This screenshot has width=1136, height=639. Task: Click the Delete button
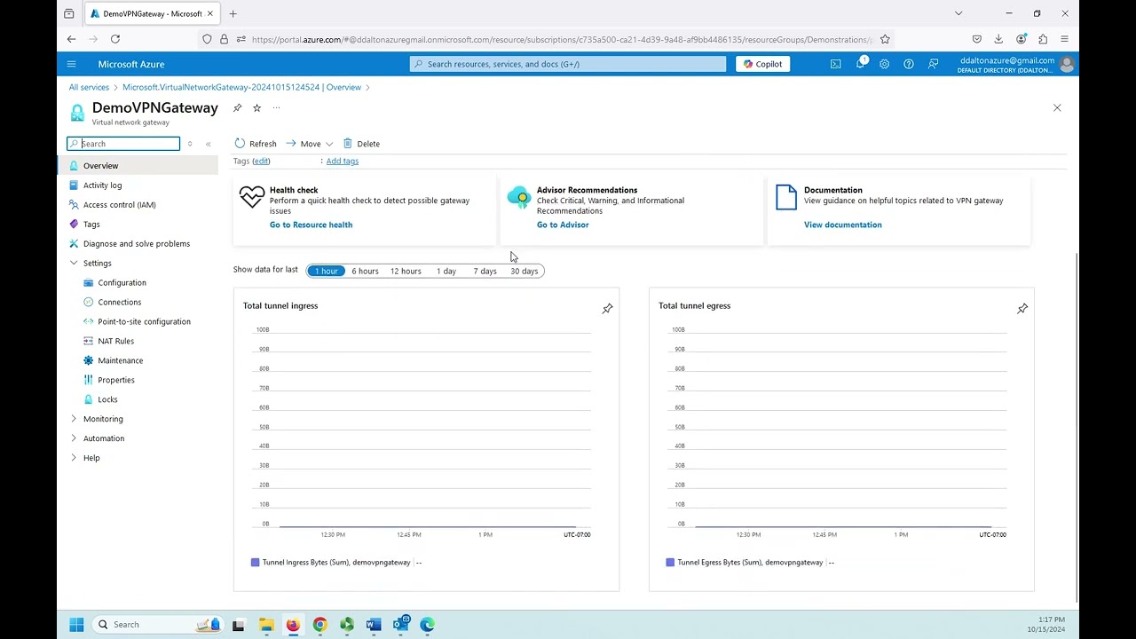[x=361, y=144]
